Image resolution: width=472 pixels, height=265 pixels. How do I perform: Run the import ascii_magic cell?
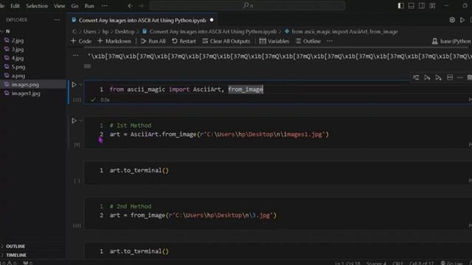pos(74,85)
